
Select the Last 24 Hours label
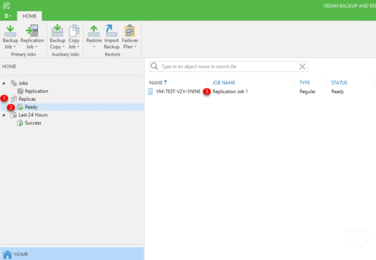pyautogui.click(x=33, y=115)
